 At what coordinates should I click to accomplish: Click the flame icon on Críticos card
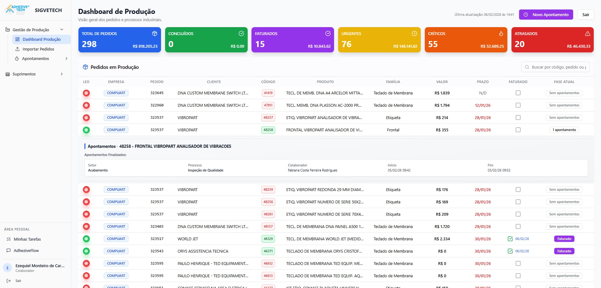pyautogui.click(x=501, y=33)
